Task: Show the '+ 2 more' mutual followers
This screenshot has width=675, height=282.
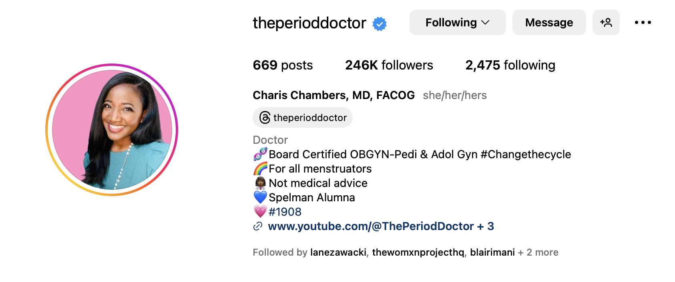Action: [538, 252]
